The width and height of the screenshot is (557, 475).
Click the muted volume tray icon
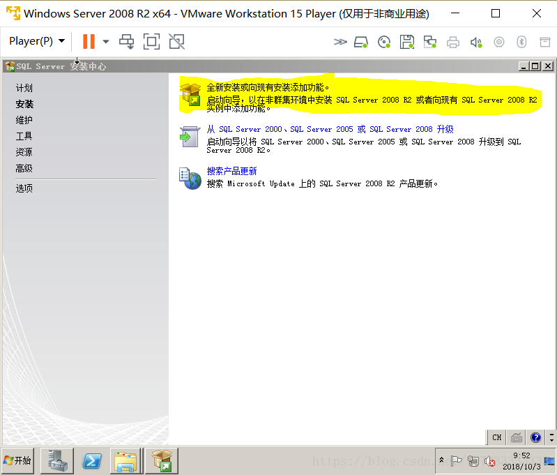coord(490,461)
